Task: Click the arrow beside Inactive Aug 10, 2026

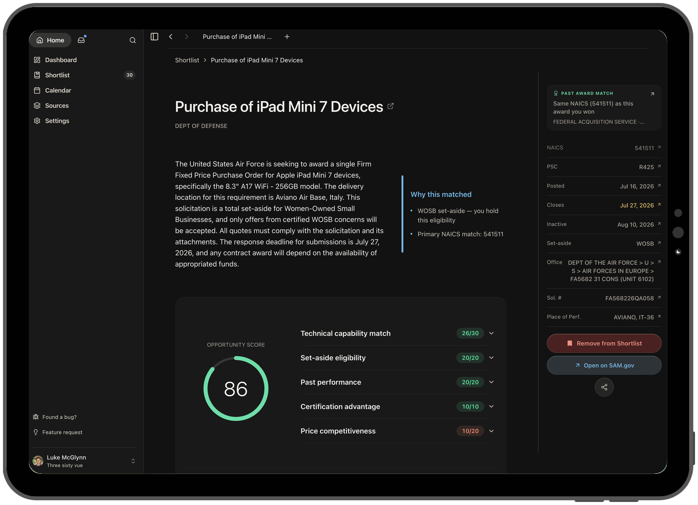Action: (659, 224)
